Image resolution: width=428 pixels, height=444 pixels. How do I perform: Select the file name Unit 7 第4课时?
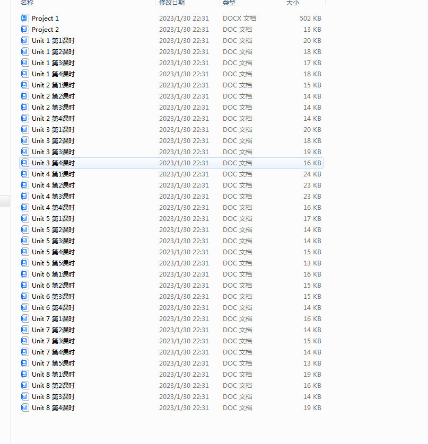(x=53, y=352)
